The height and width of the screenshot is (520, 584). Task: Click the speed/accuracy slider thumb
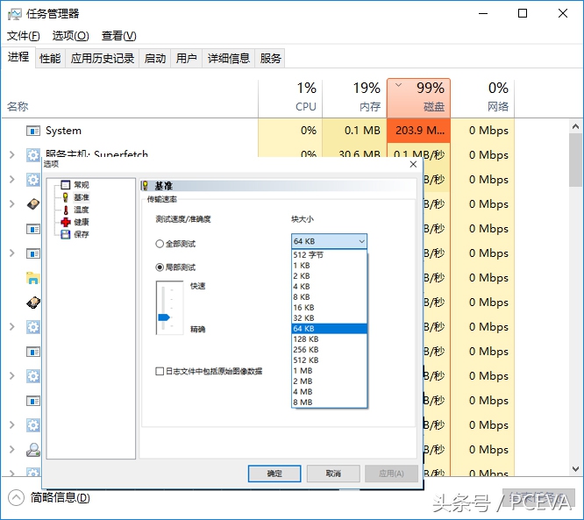164,317
